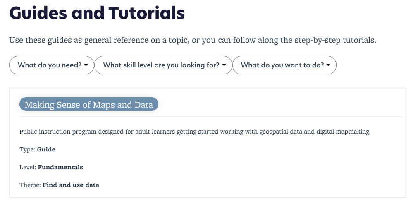Image resolution: width=413 pixels, height=204 pixels.
Task: Click the "Level:" label in the card
Action: click(28, 167)
